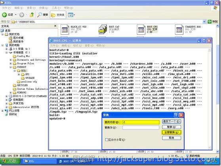Collapse the PXEBOOT folder node
This screenshot has width=221, height=166.
pos(11,67)
